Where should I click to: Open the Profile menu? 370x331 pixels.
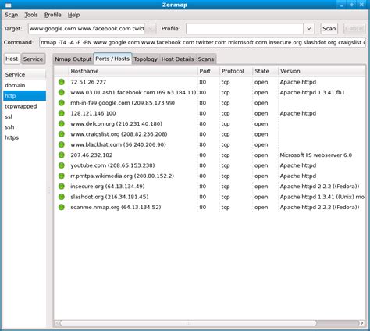[53, 15]
